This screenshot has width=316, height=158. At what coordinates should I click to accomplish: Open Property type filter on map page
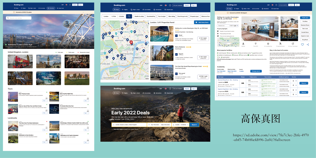click(194, 16)
